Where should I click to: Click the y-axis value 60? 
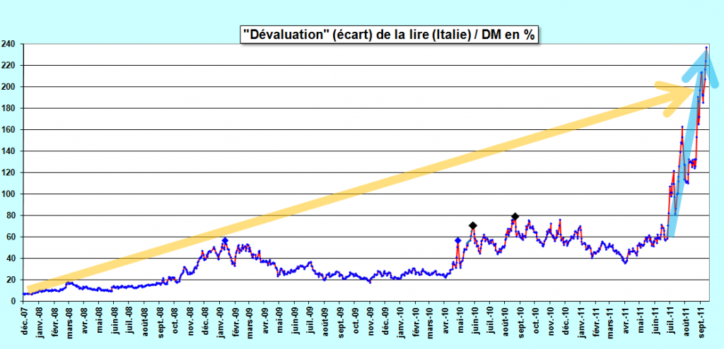click(x=10, y=237)
